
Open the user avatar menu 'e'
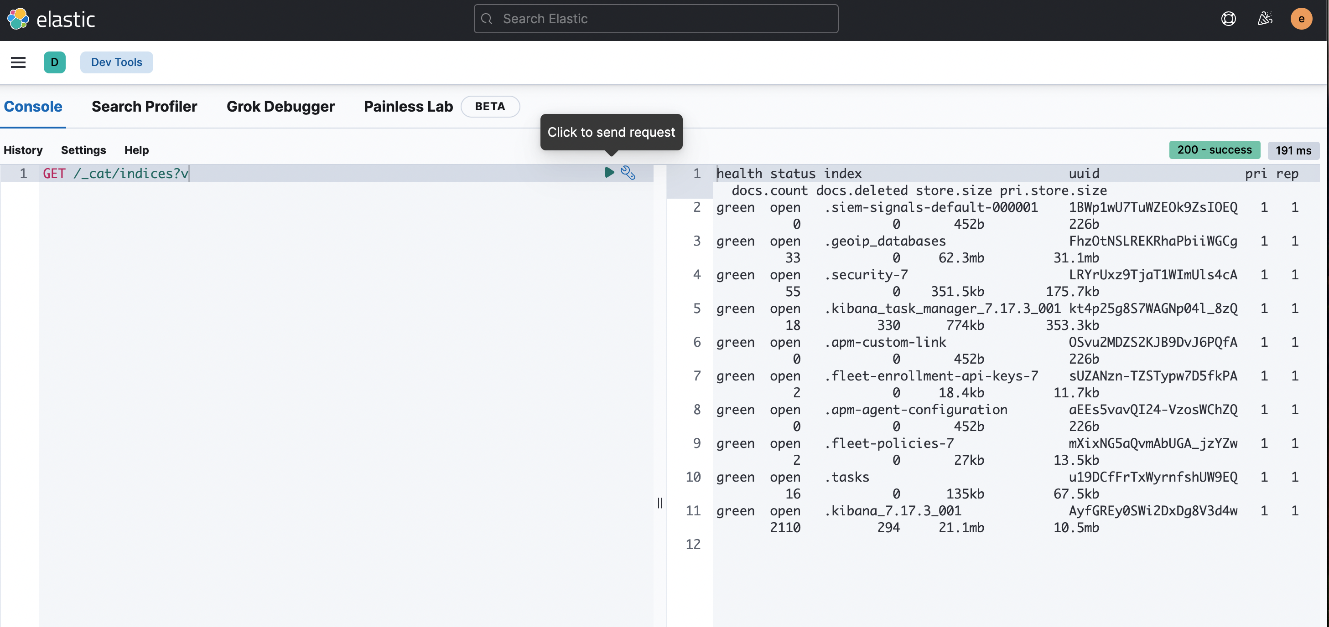pyautogui.click(x=1301, y=19)
